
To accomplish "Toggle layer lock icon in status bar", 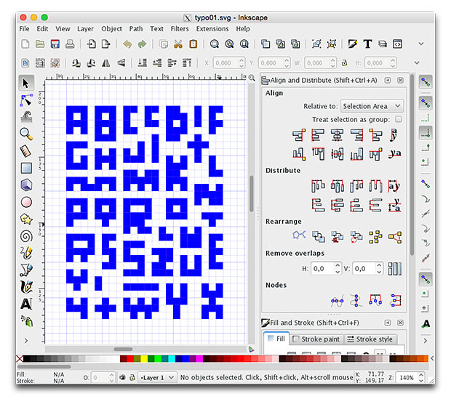I will coord(132,377).
